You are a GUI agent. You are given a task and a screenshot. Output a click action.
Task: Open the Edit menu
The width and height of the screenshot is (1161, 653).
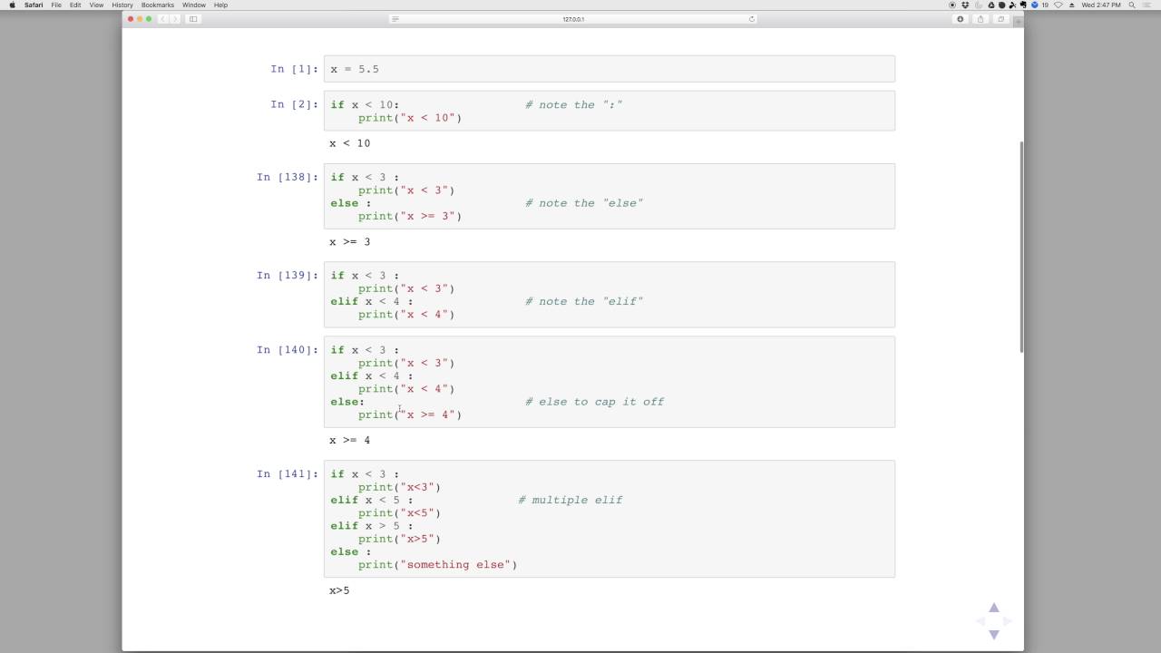pyautogui.click(x=75, y=5)
